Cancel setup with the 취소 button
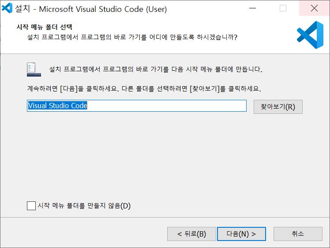330x248 pixels. tap(298, 234)
